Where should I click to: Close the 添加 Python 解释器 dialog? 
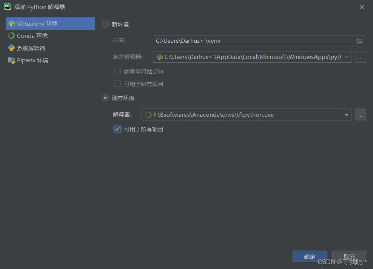pyautogui.click(x=362, y=7)
